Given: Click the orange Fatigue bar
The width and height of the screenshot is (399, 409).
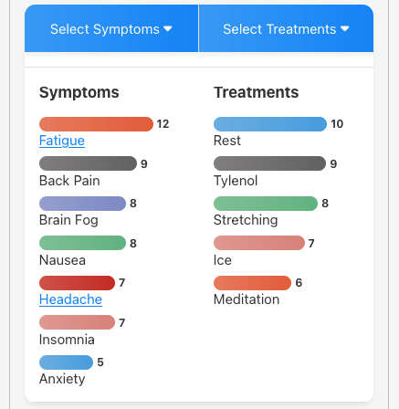Looking at the screenshot, I should [x=96, y=124].
